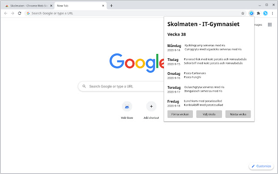This screenshot has width=278, height=174.
Task: Click the address bar URL field
Action: (136, 13)
